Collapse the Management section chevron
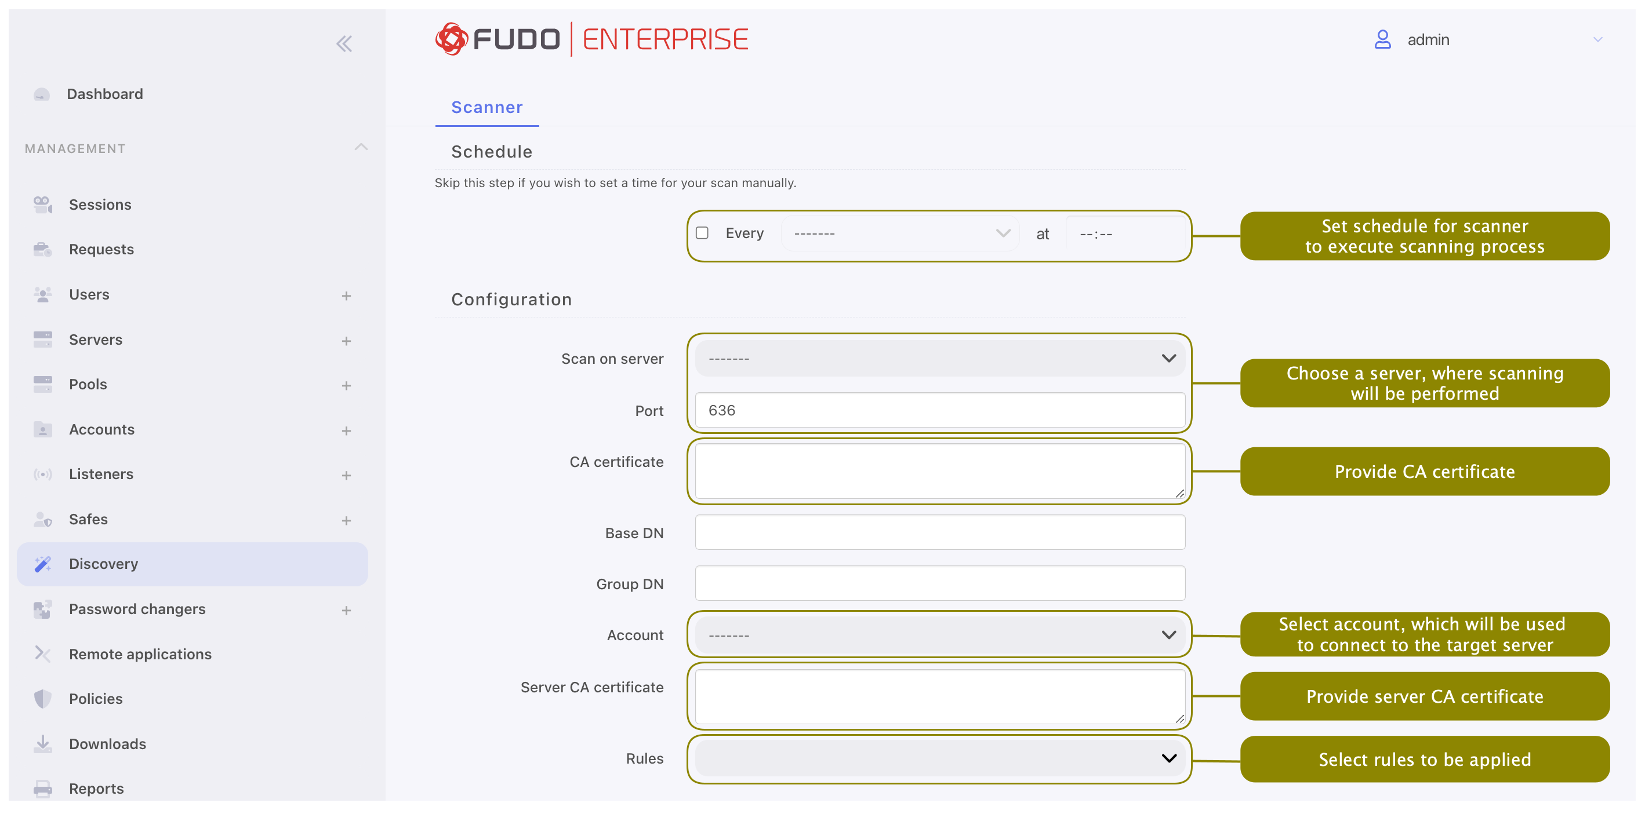Viewport: 1645px width, 814px height. click(x=361, y=147)
